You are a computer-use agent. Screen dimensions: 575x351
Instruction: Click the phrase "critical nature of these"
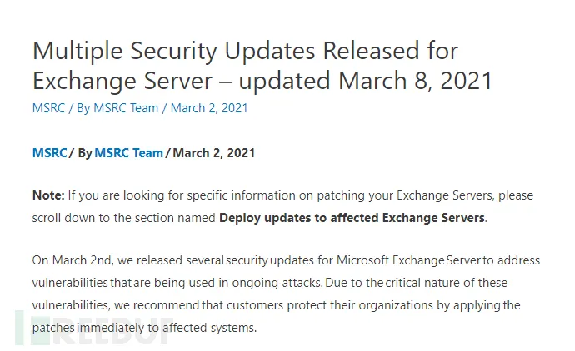point(462,283)
